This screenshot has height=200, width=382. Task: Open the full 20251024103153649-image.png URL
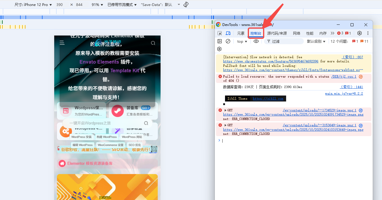[293, 130]
